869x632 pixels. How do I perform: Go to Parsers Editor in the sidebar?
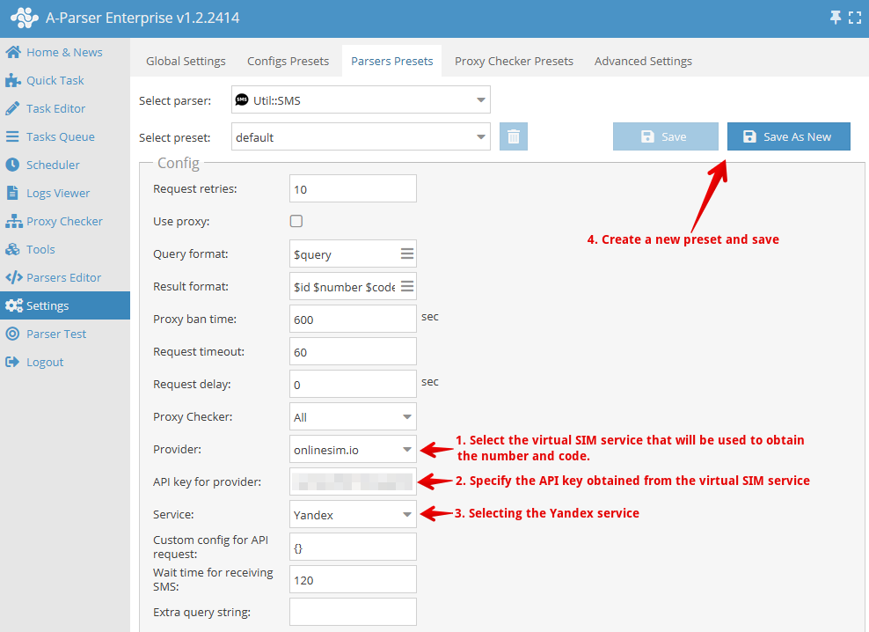tap(63, 277)
